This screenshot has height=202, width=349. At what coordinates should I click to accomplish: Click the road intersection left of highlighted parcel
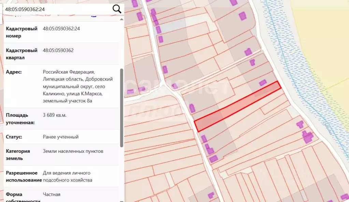[165, 85]
